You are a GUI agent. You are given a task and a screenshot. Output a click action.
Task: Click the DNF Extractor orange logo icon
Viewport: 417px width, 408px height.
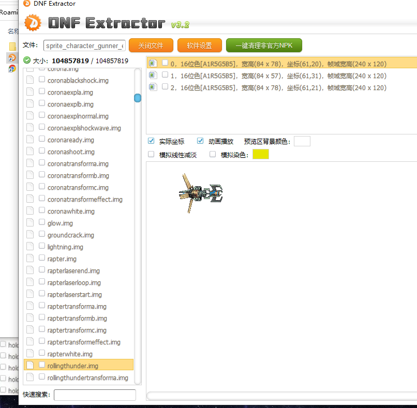tap(33, 23)
